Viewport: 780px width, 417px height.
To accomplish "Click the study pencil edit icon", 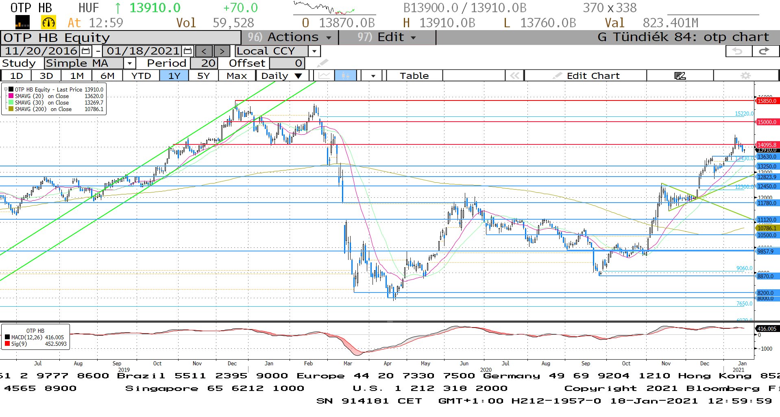I will coord(322,63).
